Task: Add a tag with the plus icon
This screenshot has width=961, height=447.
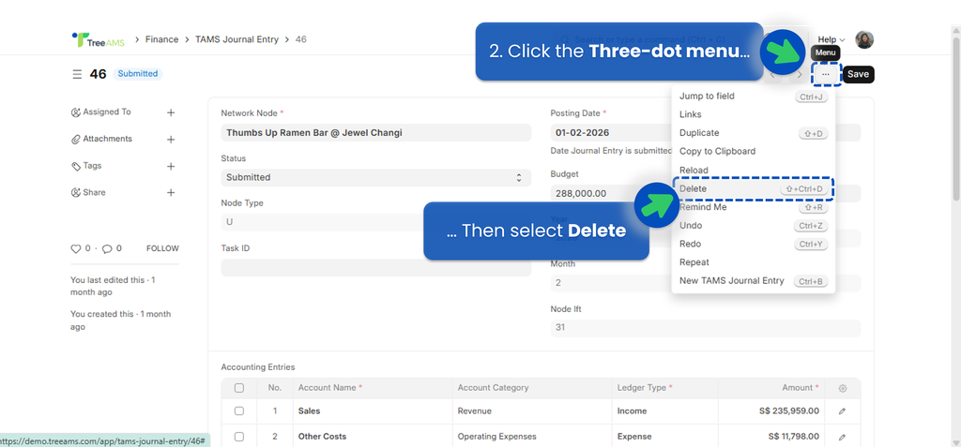Action: click(171, 167)
